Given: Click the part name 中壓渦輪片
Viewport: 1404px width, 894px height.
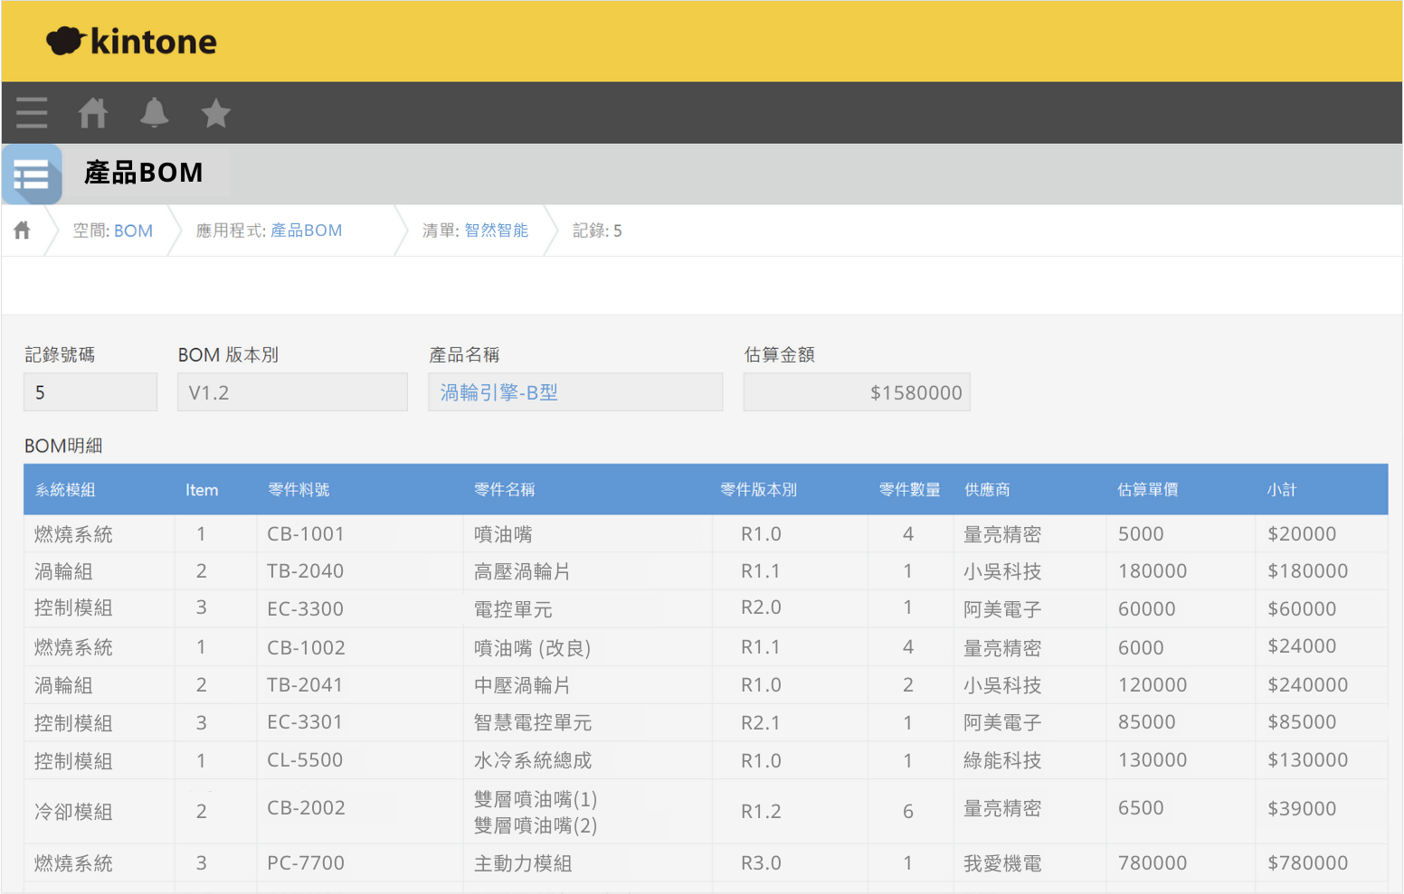Looking at the screenshot, I should 522,685.
